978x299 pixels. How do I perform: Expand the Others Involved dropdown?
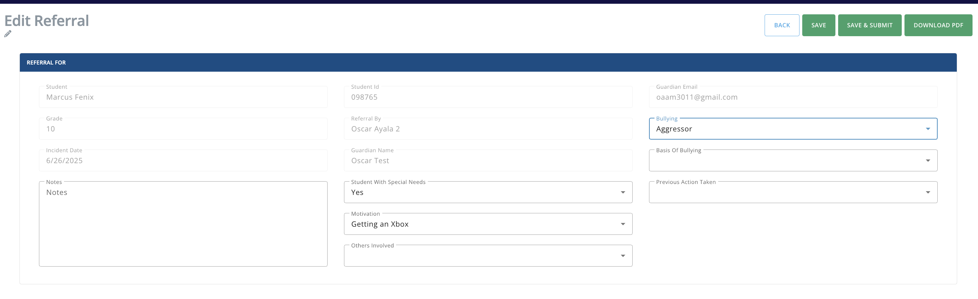[x=488, y=256]
